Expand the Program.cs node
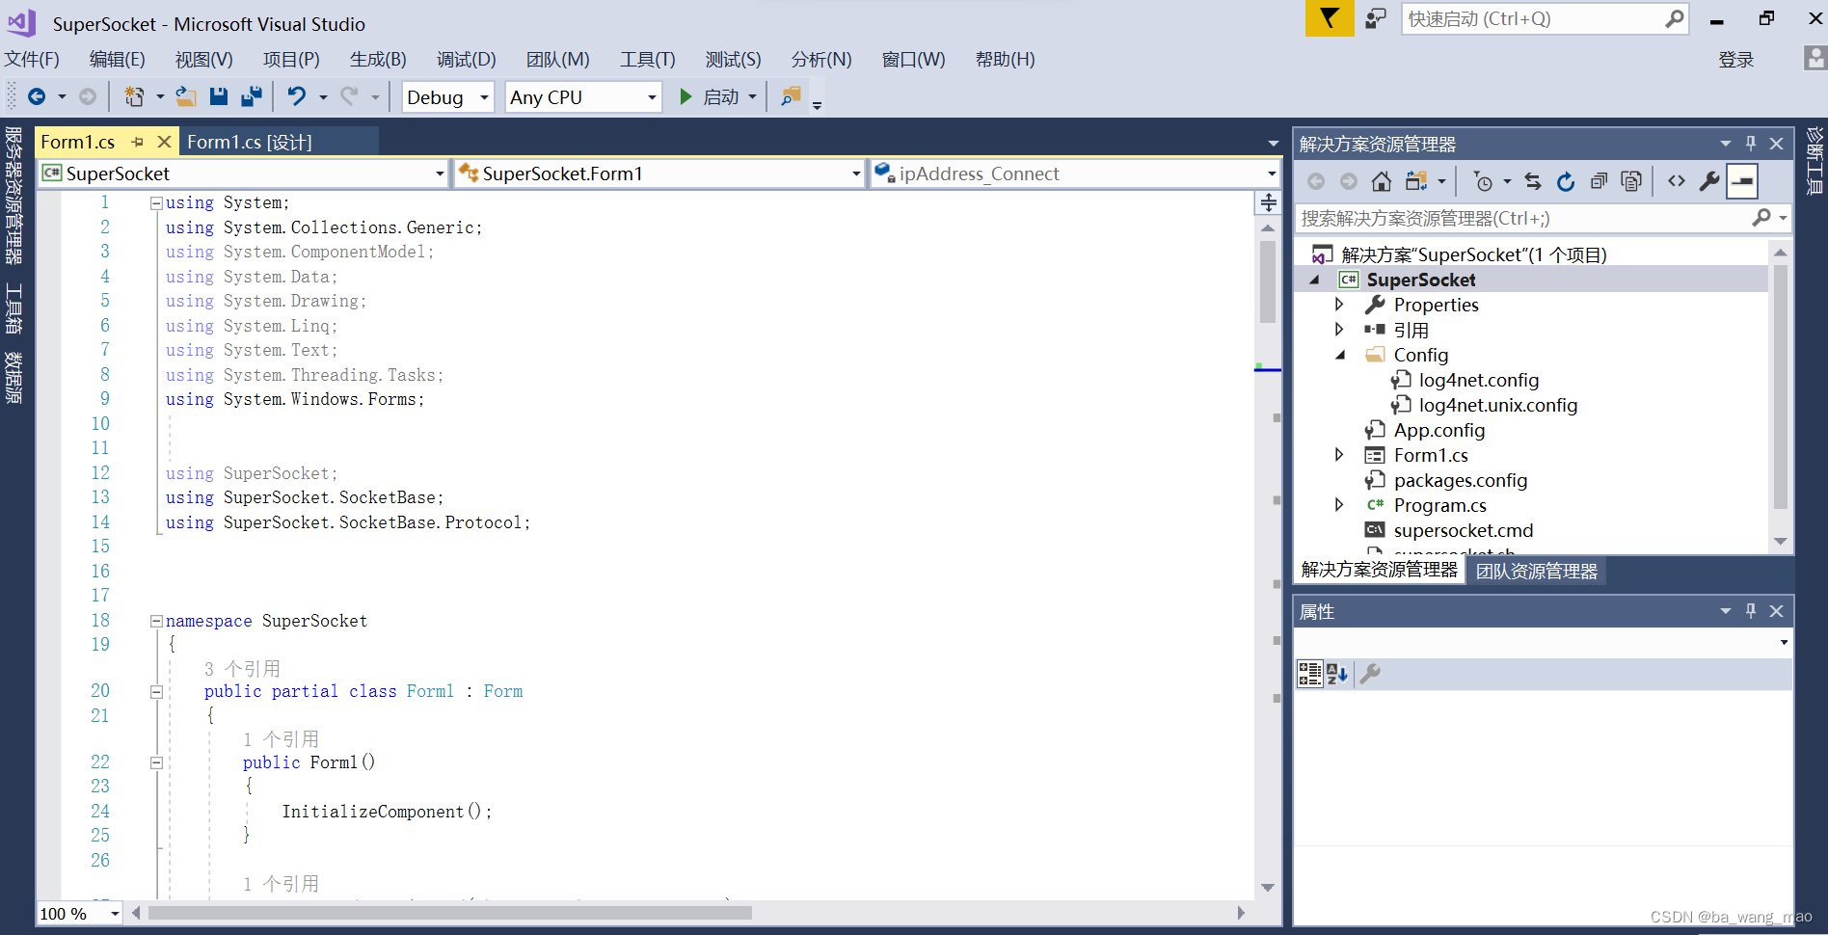Viewport: 1828px width, 935px height. coord(1339,505)
